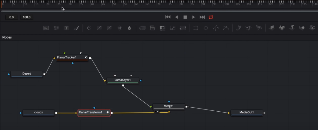Select the PlanarTransform1 node
The image size is (318, 130).
pos(94,113)
